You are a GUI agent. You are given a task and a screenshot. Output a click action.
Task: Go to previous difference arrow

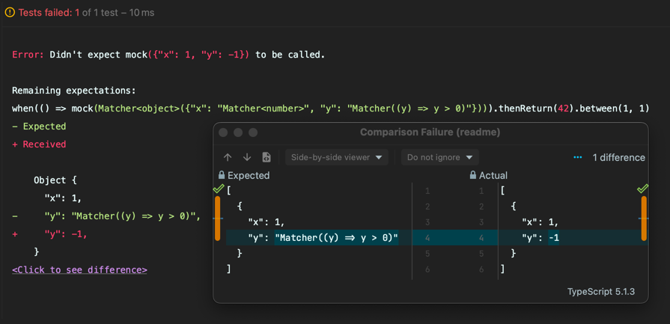pyautogui.click(x=228, y=158)
